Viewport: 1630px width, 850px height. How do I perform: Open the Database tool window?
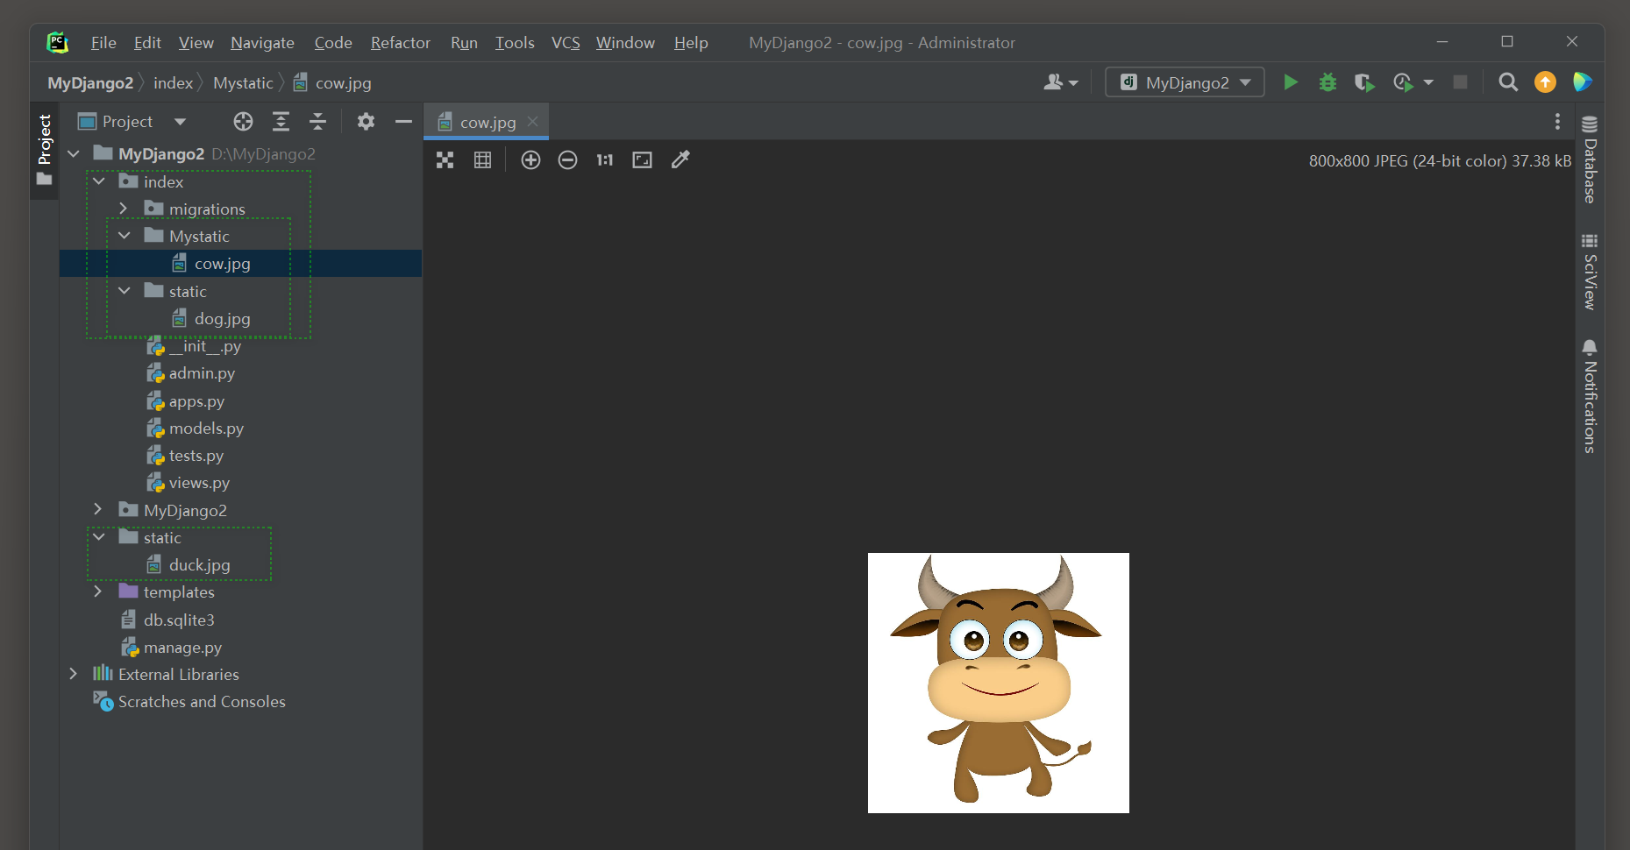[x=1590, y=159]
